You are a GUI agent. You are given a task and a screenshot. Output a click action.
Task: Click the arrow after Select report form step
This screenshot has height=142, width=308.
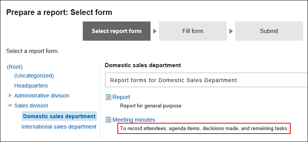[x=155, y=31]
